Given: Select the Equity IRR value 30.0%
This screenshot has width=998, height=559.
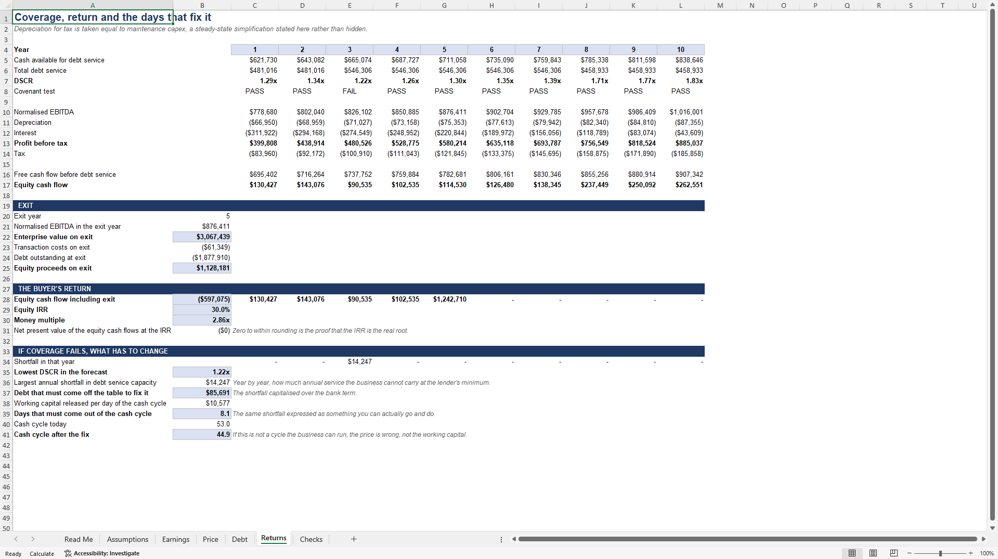Looking at the screenshot, I should 202,309.
